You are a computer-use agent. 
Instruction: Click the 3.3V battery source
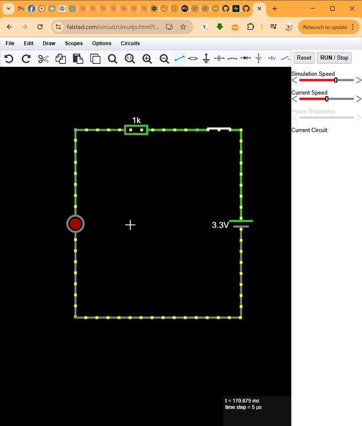[241, 224]
